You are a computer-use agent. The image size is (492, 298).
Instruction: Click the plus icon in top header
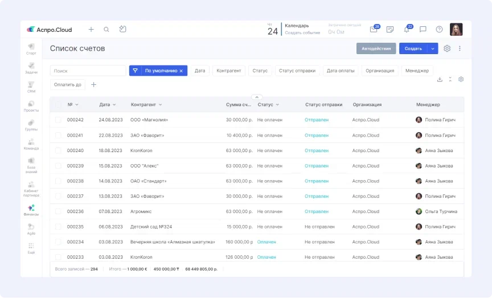point(91,29)
